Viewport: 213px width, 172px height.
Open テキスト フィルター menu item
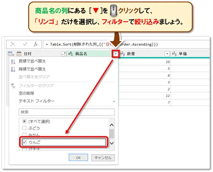[x=37, y=101]
